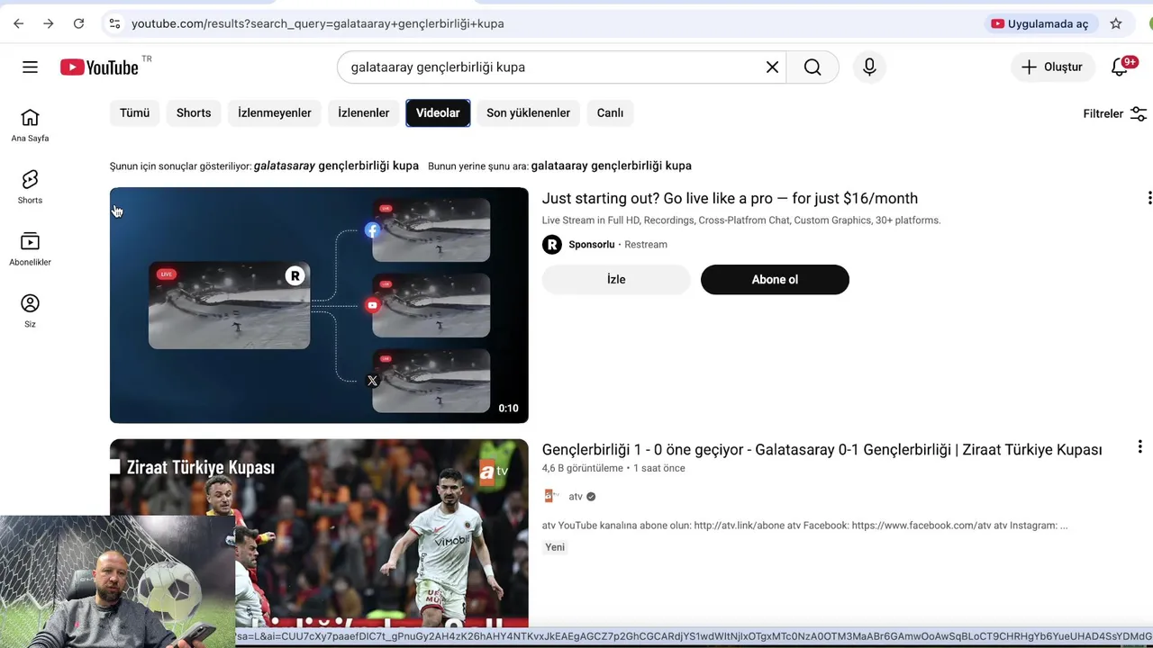The image size is (1153, 648).
Task: Open Shorts in sidebar
Action: [x=30, y=187]
